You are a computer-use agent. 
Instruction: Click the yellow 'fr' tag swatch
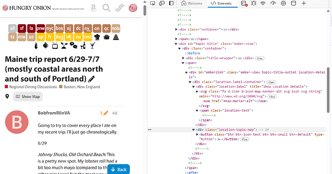tap(50, 37)
